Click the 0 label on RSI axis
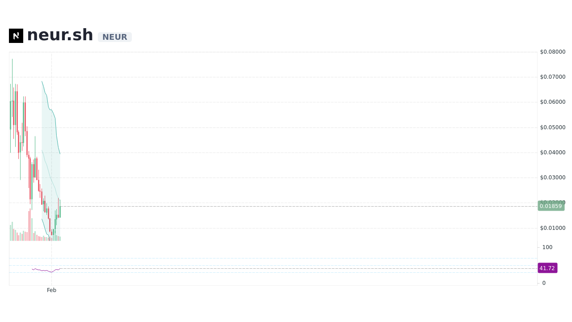The width and height of the screenshot is (572, 322). 544,283
